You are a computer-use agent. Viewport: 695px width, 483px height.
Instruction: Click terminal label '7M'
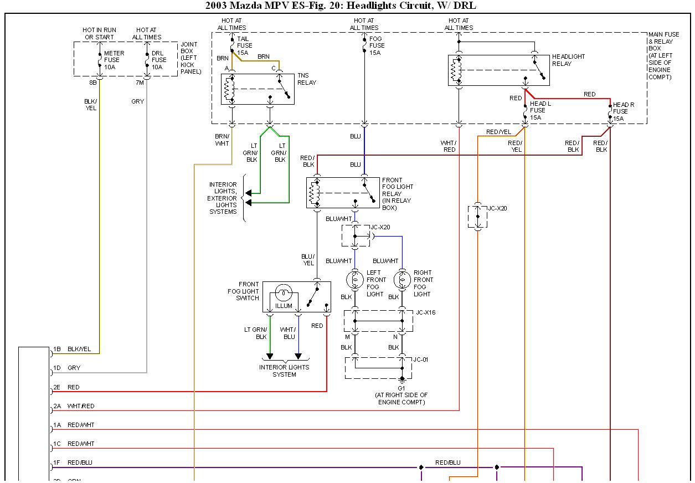point(140,82)
